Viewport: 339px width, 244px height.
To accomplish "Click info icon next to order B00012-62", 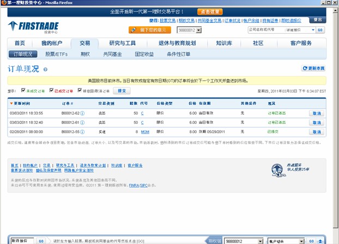I will pos(83,113).
